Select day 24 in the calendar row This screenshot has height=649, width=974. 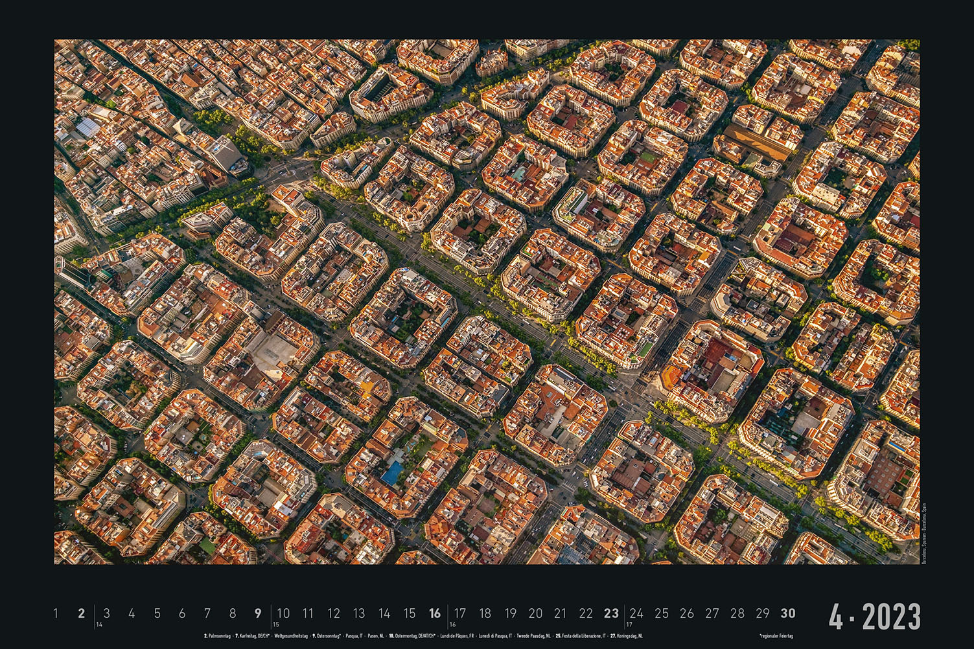coord(636,613)
